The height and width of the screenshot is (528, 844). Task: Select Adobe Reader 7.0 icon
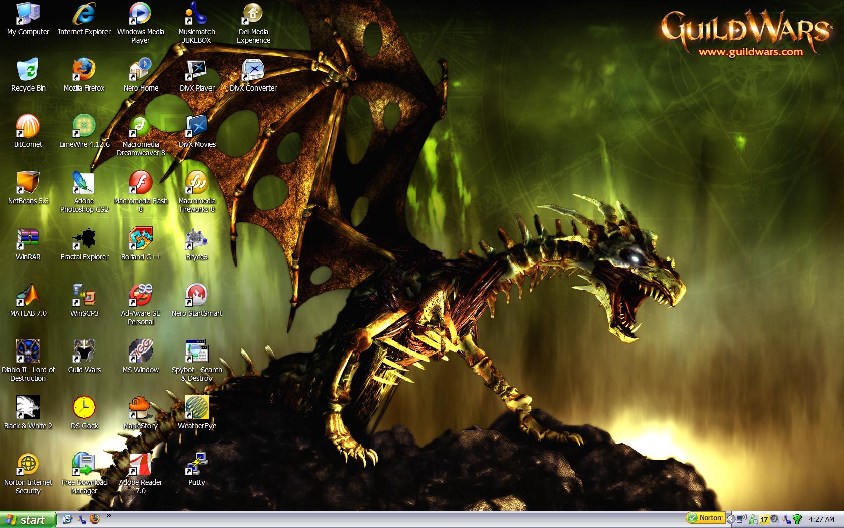(141, 474)
